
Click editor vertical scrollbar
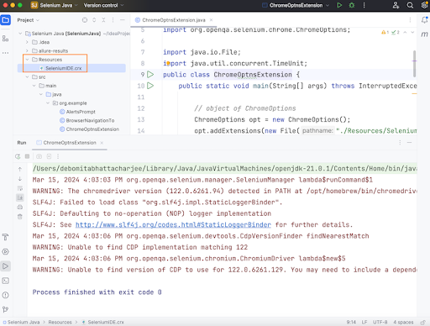(414, 64)
